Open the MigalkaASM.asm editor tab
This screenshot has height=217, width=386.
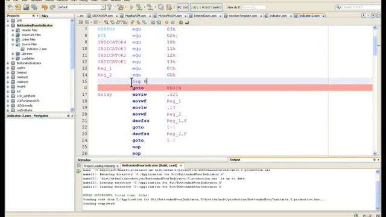click(x=135, y=16)
